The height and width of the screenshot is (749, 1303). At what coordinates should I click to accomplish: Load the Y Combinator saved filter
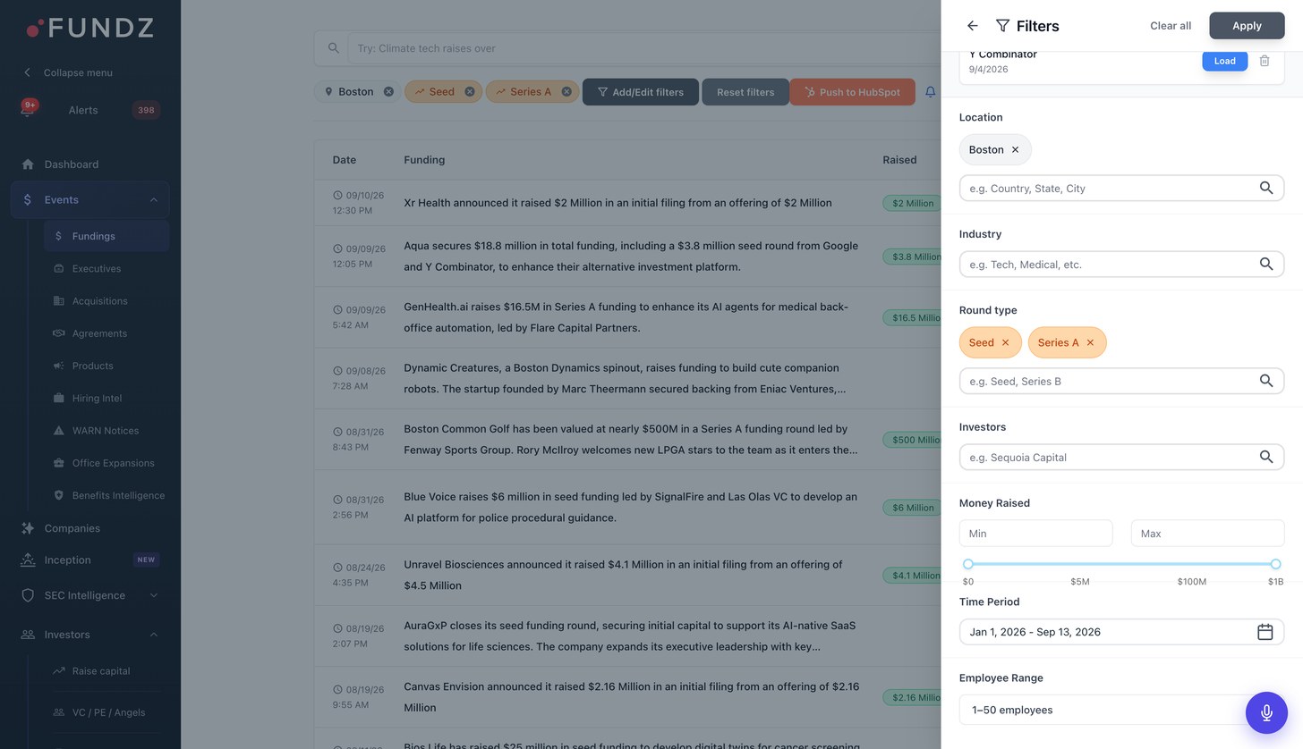[x=1224, y=61]
